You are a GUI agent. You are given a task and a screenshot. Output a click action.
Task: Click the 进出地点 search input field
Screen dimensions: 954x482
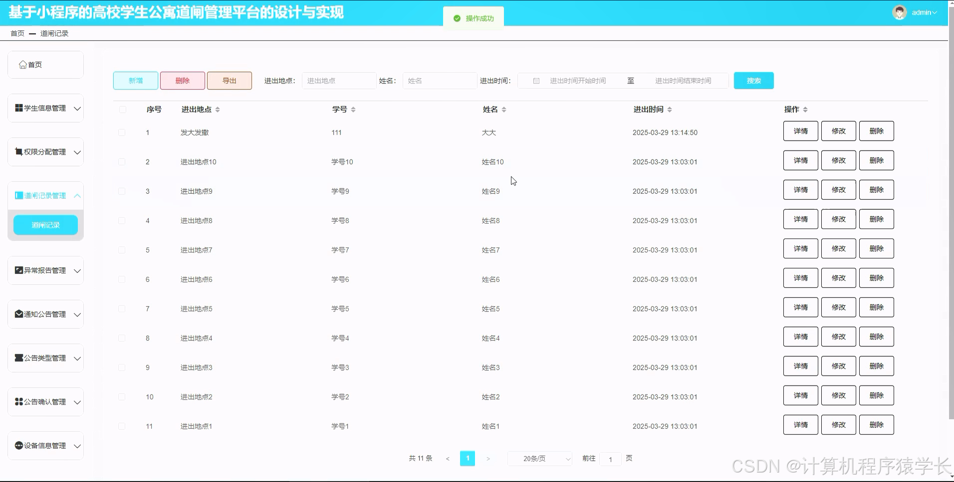[x=339, y=80]
